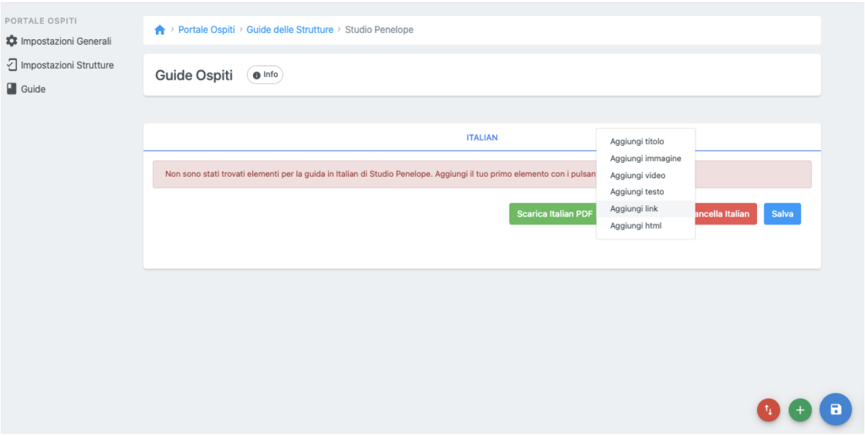
Task: Select the Guide book icon in sidebar
Action: pyautogui.click(x=11, y=89)
